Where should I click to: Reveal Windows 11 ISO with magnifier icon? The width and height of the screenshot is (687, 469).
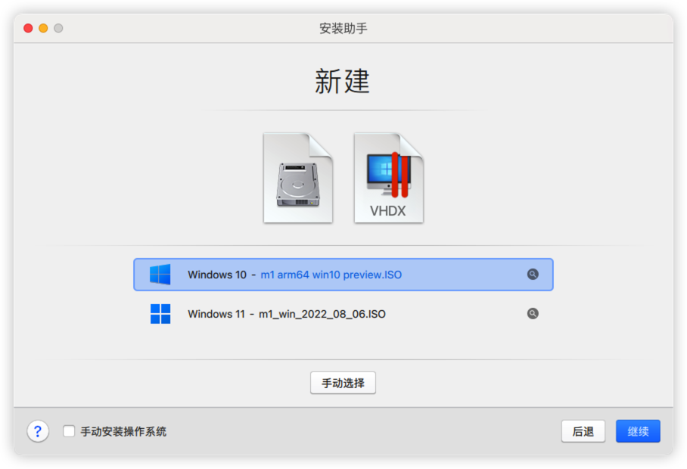click(533, 313)
